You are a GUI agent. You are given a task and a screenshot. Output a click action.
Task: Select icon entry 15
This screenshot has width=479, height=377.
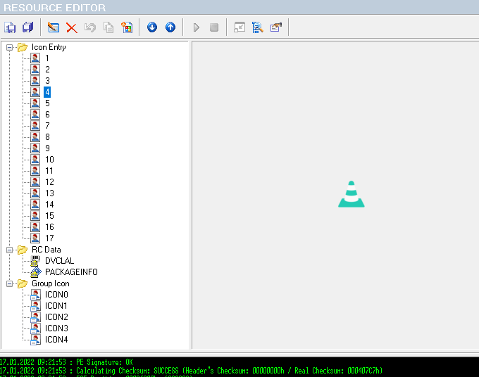(x=49, y=216)
